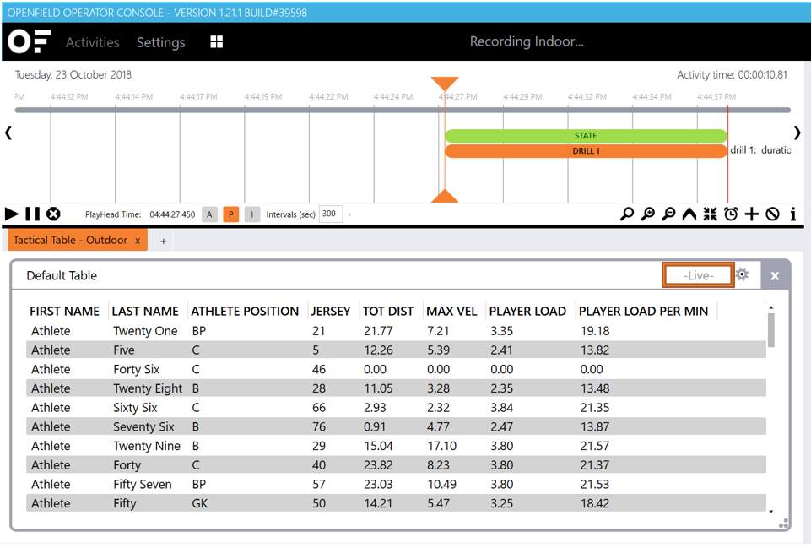
Task: Stop recording with the circled X button
Action: point(53,214)
